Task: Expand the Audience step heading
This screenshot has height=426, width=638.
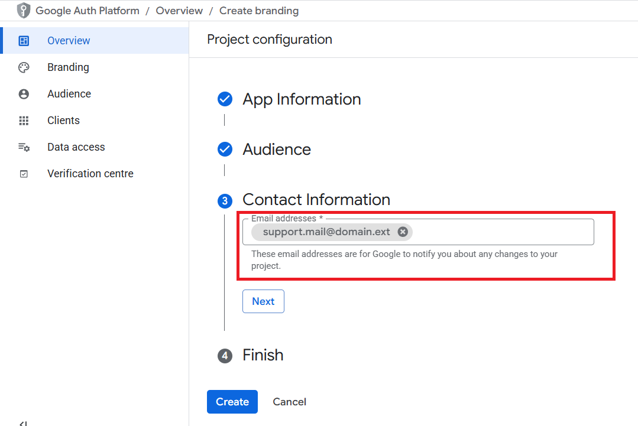Action: point(277,149)
